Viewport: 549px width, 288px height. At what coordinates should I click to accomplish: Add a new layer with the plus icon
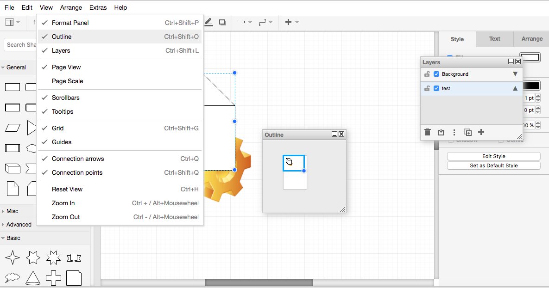pyautogui.click(x=481, y=132)
